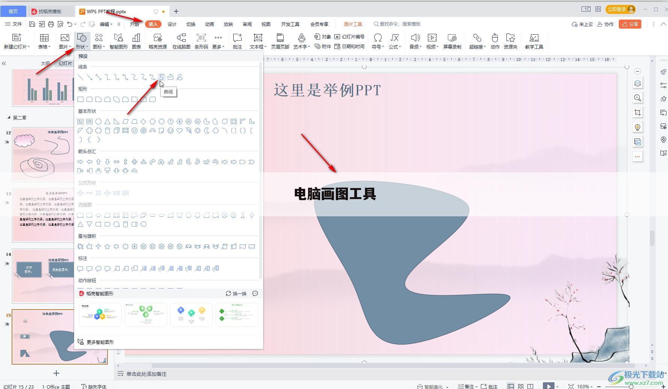Viewport: 668px width, 389px height.
Task: Switch to normal view in status bar
Action: (x=511, y=386)
